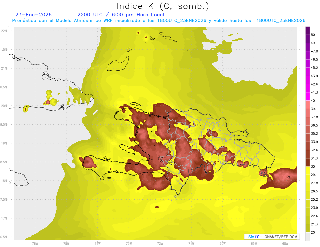The width and height of the screenshot is (320, 247).
Task: Click the 68W longitude label
Action: click(x=285, y=243)
